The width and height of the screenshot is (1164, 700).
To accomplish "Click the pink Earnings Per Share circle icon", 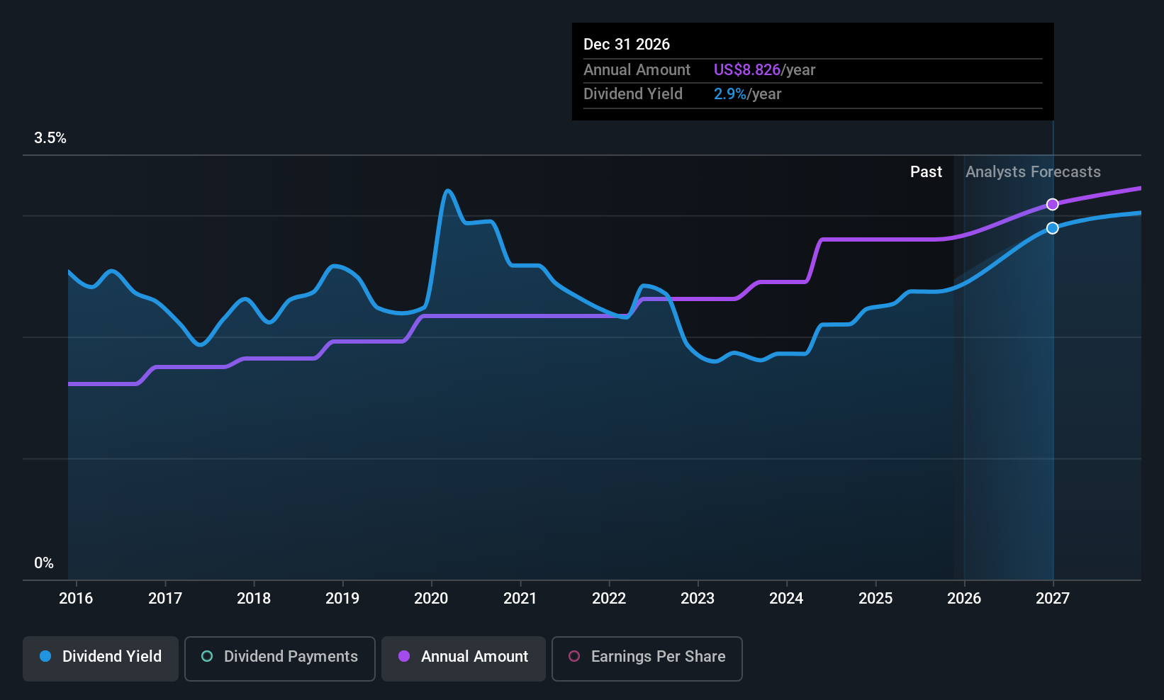I will [574, 657].
